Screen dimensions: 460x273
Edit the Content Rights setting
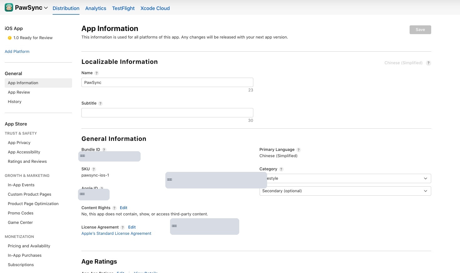pyautogui.click(x=124, y=208)
